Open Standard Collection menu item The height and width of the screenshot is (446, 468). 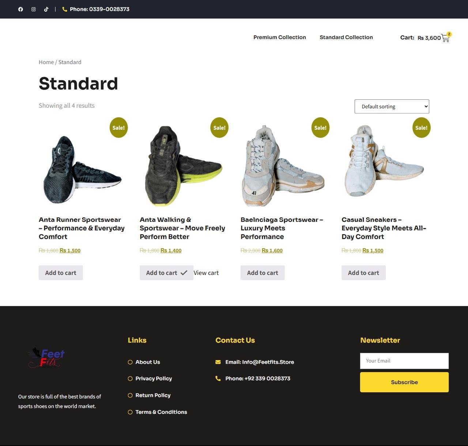pyautogui.click(x=346, y=37)
